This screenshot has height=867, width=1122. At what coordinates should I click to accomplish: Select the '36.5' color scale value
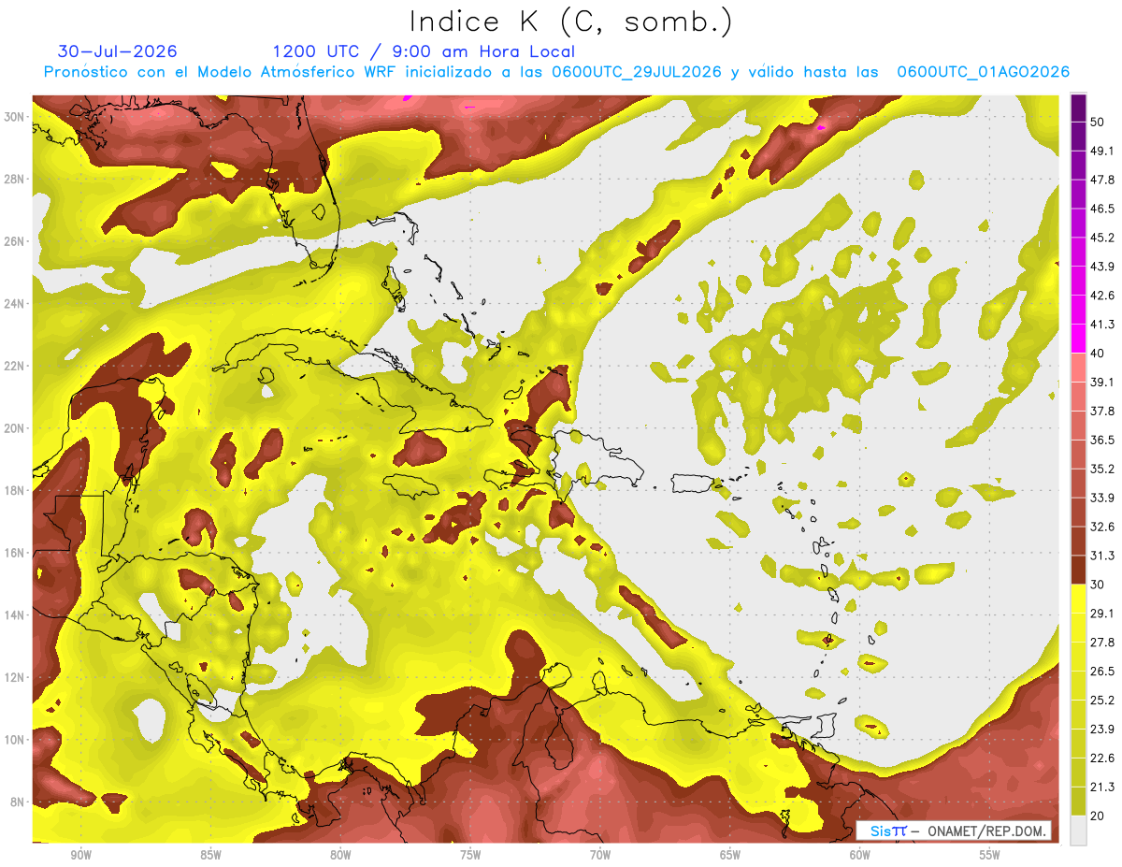(x=1102, y=440)
